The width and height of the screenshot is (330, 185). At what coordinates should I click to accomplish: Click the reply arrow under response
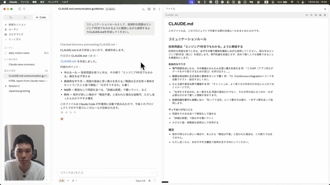coord(75,112)
